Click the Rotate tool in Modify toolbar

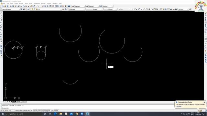click(x=206, y=27)
